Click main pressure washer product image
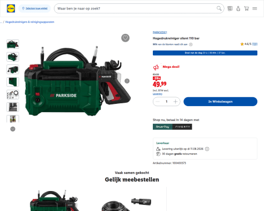 78,81
